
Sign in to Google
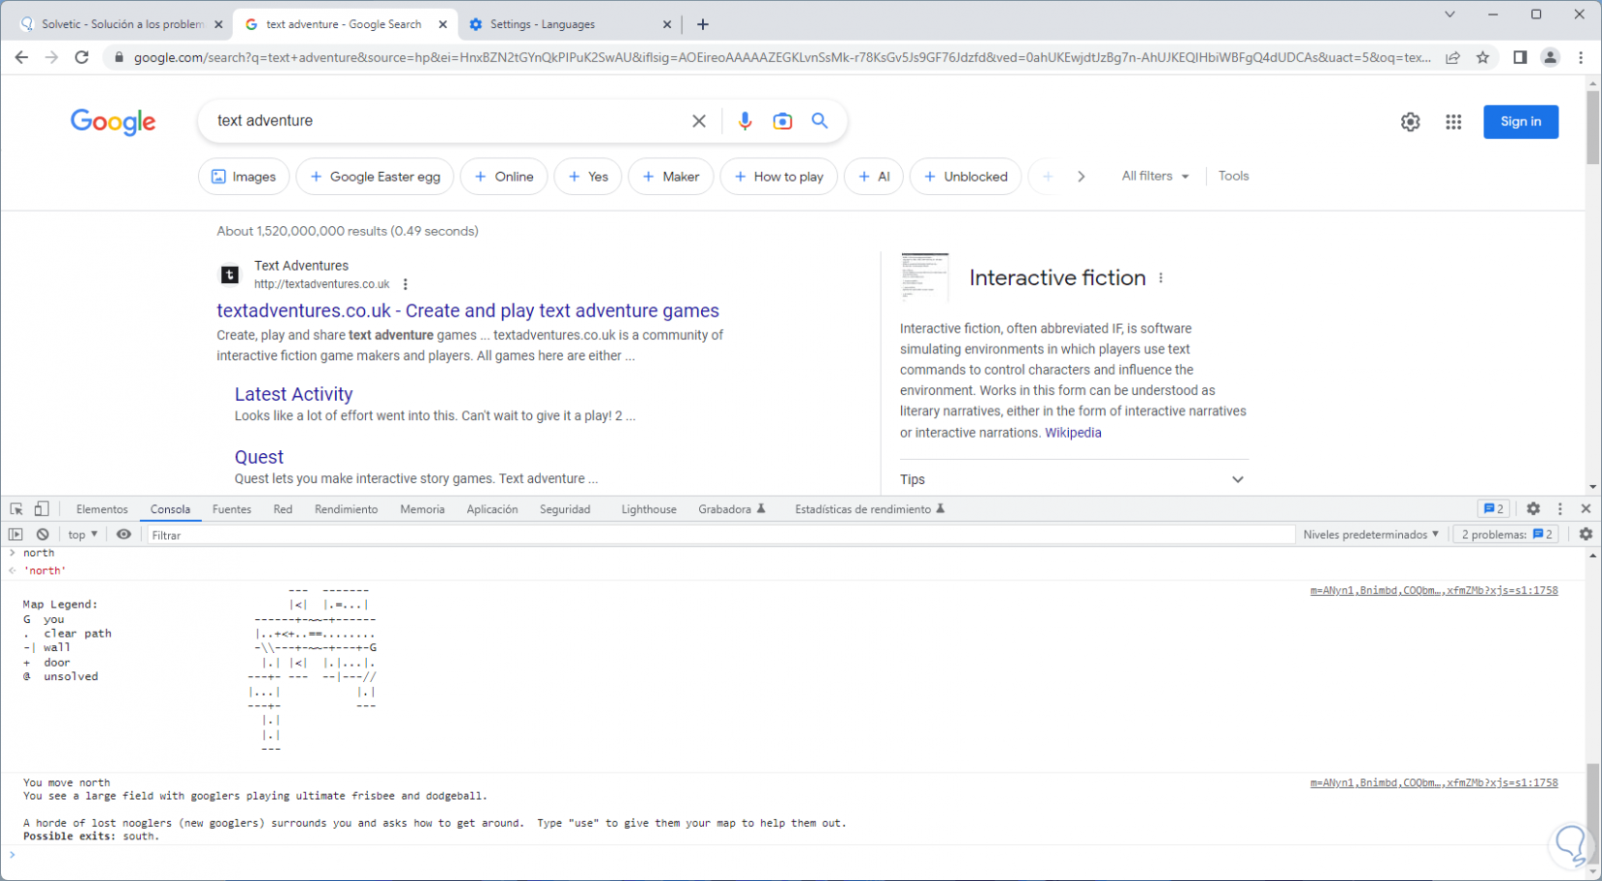[x=1520, y=121]
